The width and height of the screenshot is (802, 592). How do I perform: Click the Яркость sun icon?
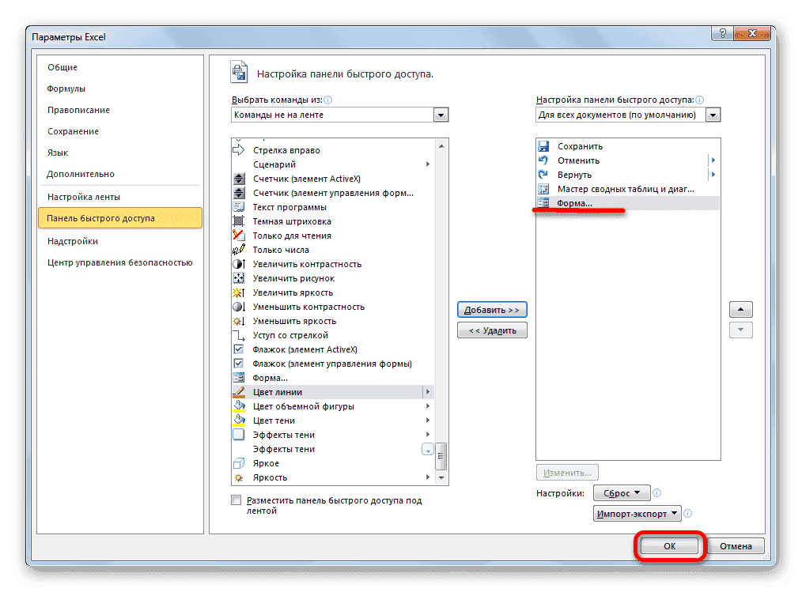(x=238, y=477)
